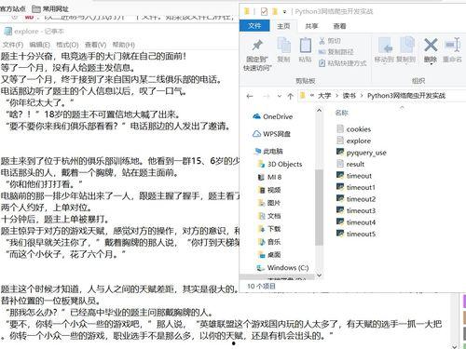
Task: Select the timeout file
Action: 354,176
